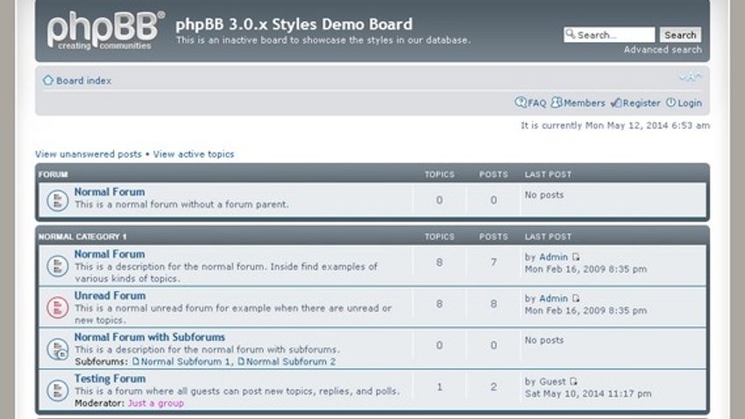Click the Search button

pos(680,35)
